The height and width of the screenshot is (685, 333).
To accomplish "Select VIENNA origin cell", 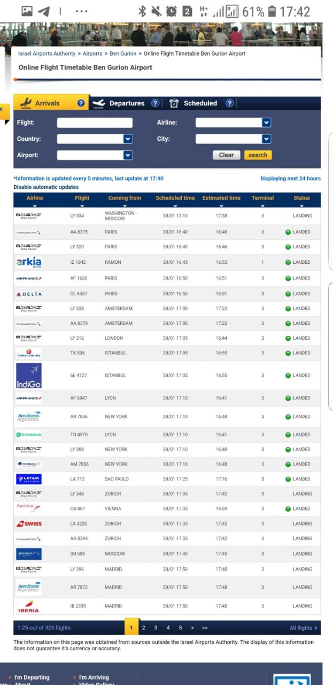I will (x=113, y=508).
